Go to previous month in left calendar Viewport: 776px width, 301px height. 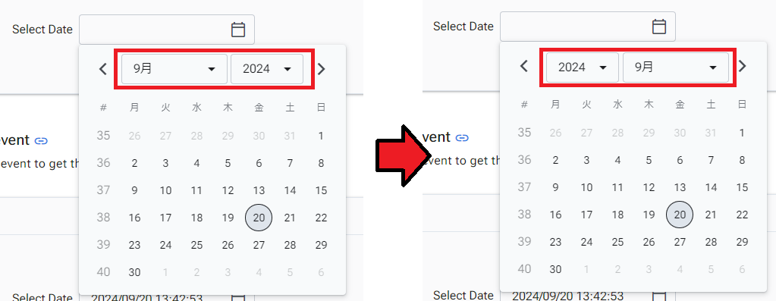[103, 69]
